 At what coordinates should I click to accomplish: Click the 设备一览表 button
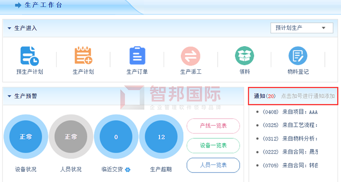pos(213,146)
